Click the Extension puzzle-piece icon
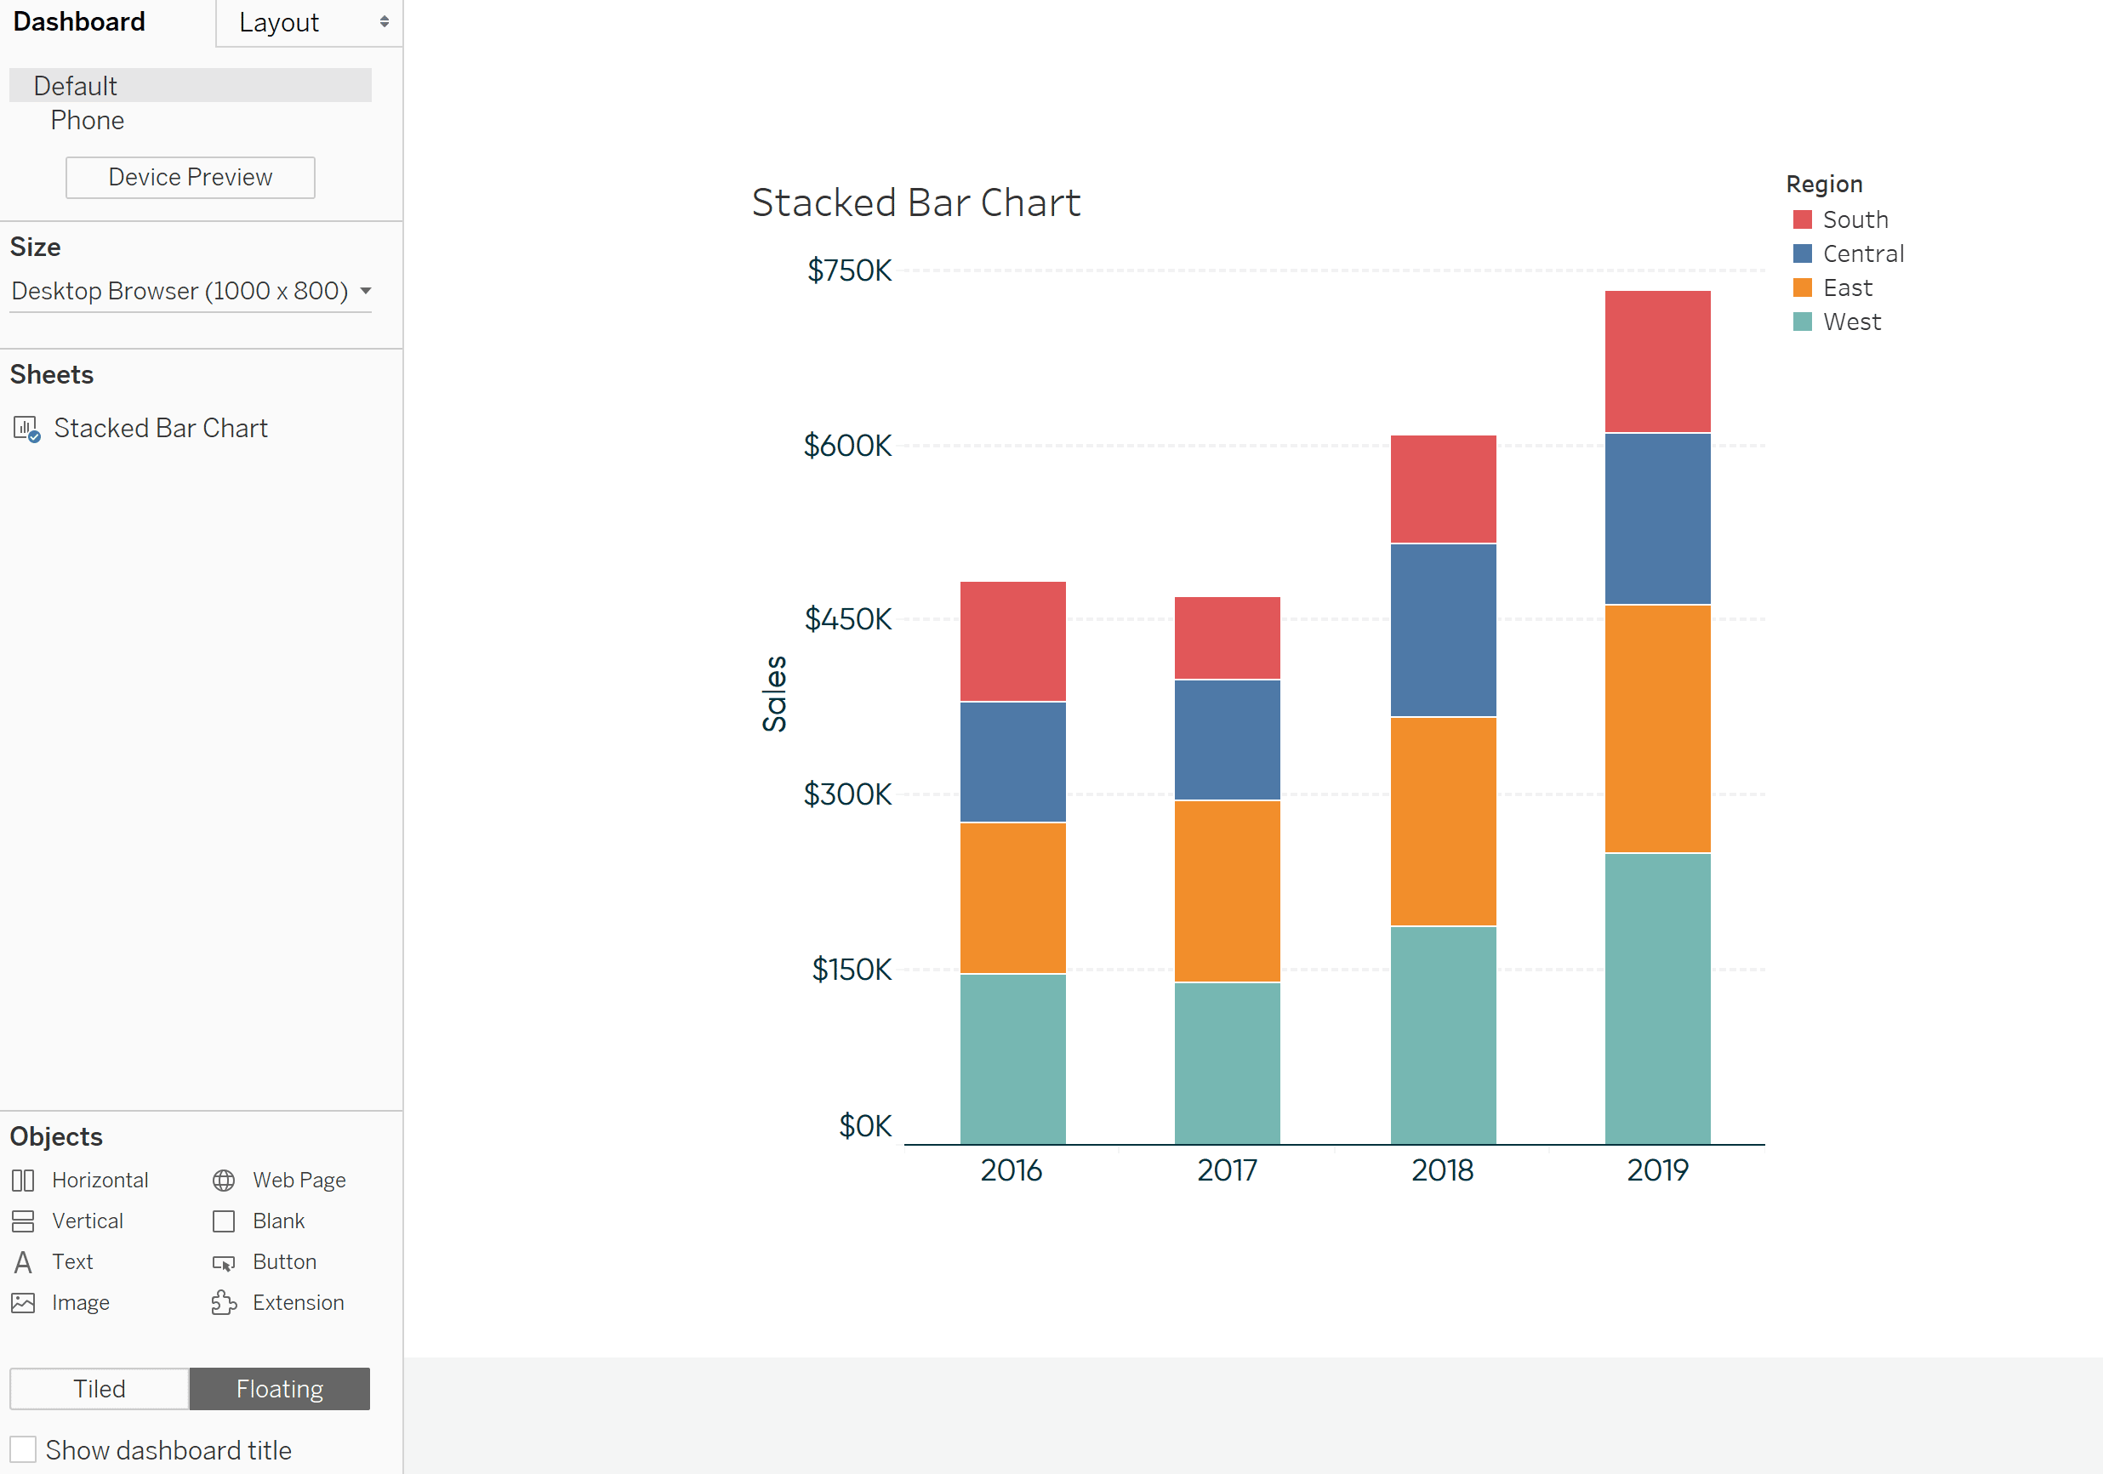The height and width of the screenshot is (1474, 2103). point(224,1303)
